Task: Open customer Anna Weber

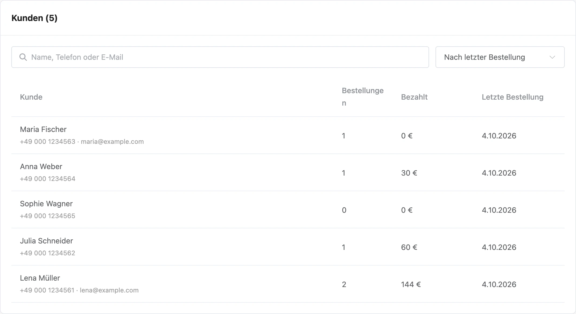Action: (x=41, y=166)
